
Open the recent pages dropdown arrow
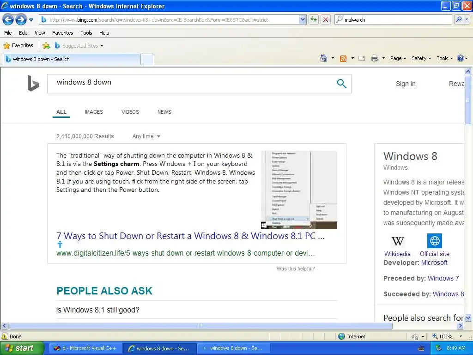[x=31, y=20]
